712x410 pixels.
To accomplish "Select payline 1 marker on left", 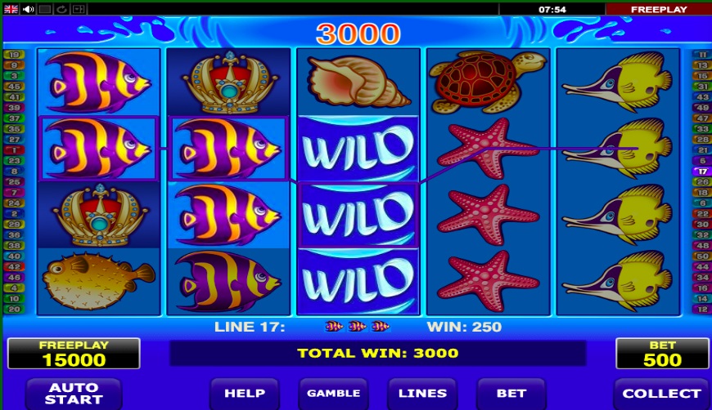I will point(14,150).
